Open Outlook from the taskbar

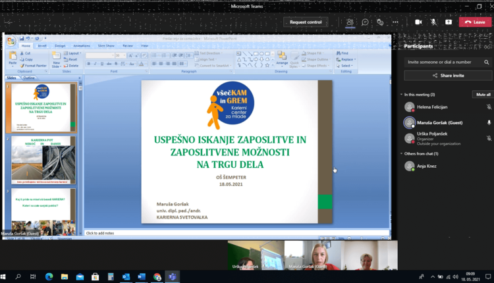126,277
